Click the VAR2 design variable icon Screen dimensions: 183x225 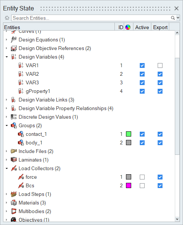pyautogui.click(x=21, y=74)
